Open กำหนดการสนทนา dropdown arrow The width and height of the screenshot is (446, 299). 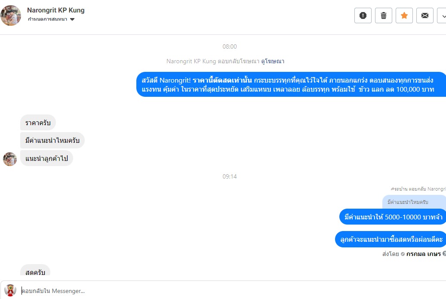point(72,19)
